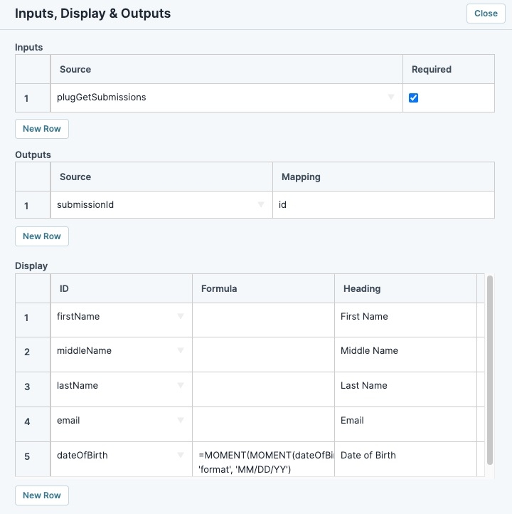Click the Required column header
Screen dimensions: 512x514
[449, 69]
